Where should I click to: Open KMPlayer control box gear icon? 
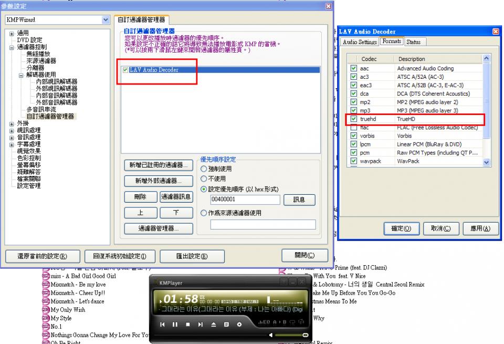coord(239,325)
